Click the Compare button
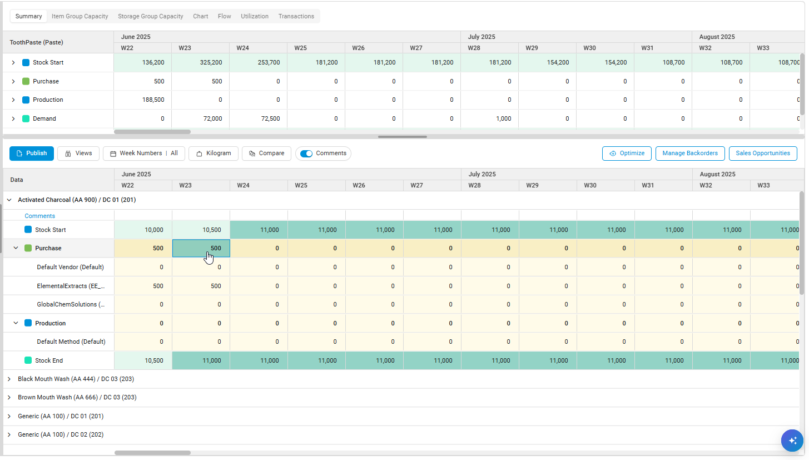 266,154
